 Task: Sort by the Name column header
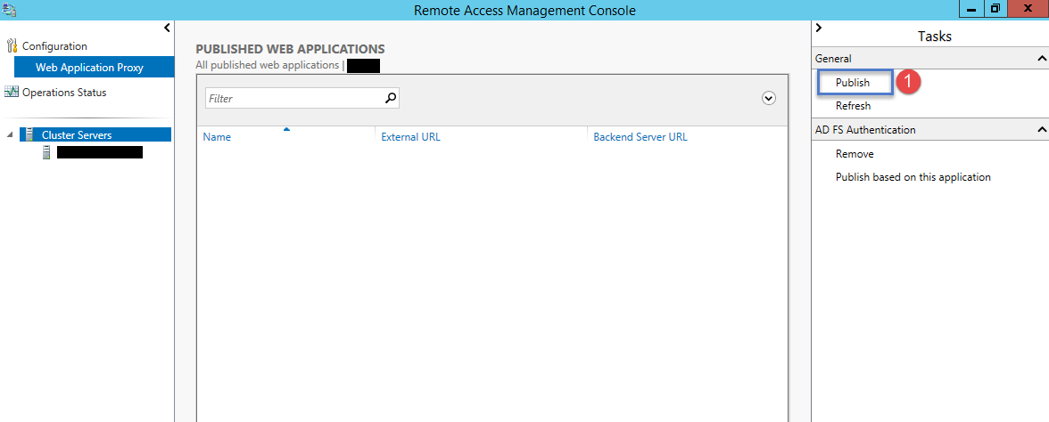(217, 137)
